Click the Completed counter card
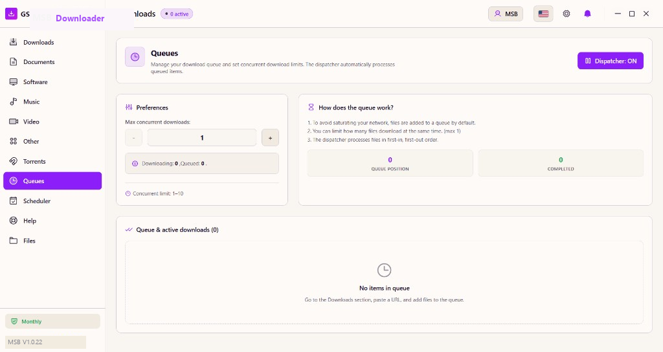The width and height of the screenshot is (663, 352). coord(561,163)
